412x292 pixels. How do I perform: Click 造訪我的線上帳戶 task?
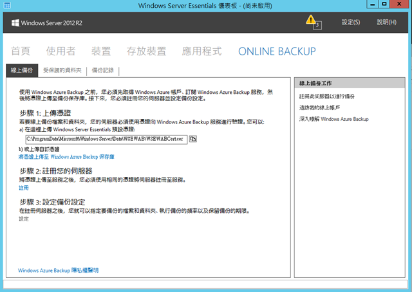pos(319,107)
